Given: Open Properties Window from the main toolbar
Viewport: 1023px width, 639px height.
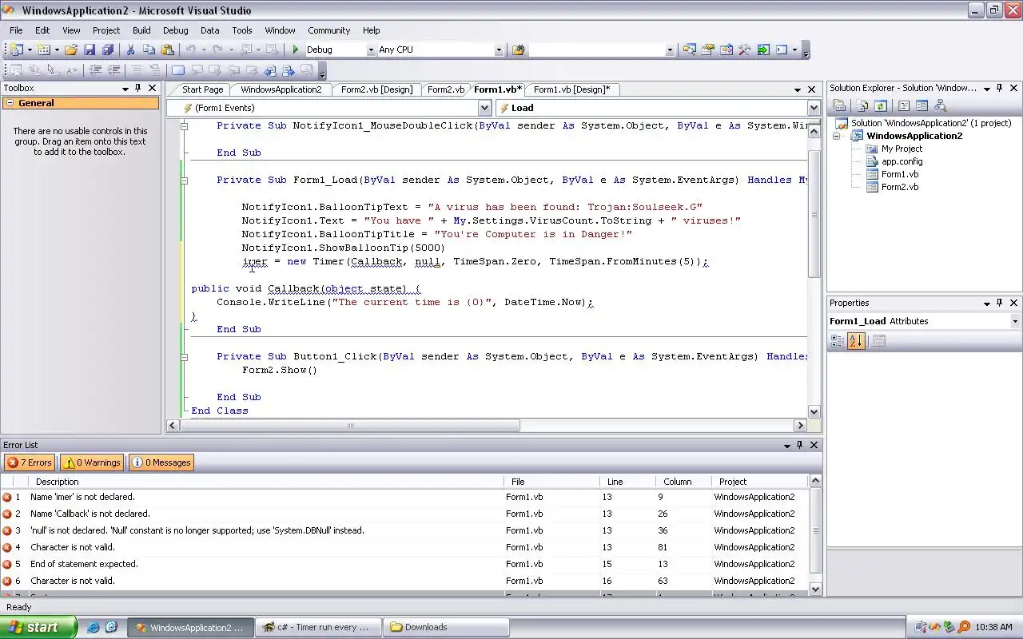Looking at the screenshot, I should tap(707, 50).
